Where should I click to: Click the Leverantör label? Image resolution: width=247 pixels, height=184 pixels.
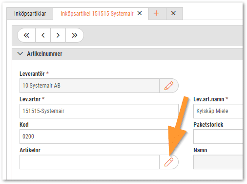(32, 74)
